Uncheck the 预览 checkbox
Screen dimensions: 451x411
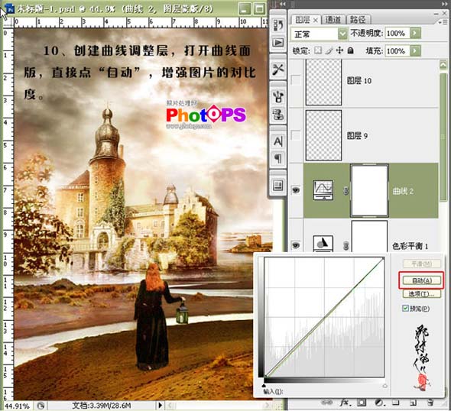click(x=405, y=308)
